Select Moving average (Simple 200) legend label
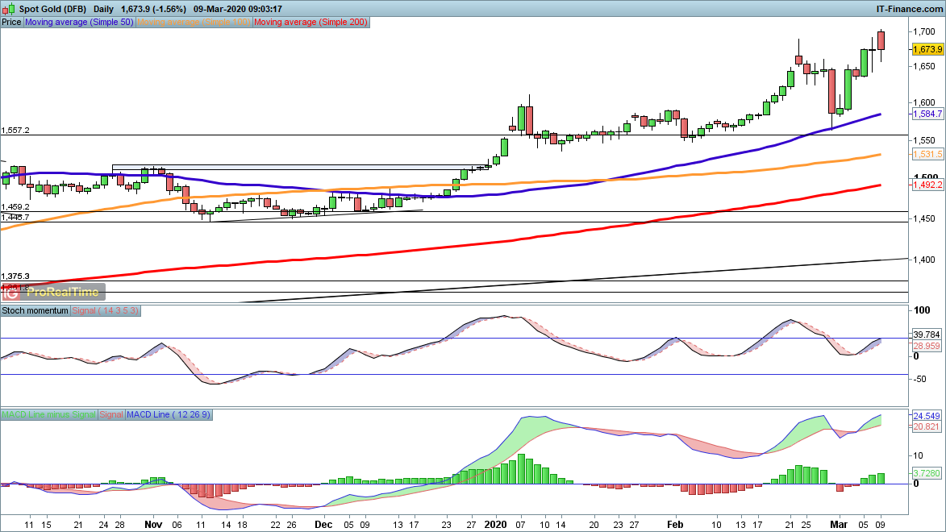Viewport: 946px width, 532px height. (310, 23)
